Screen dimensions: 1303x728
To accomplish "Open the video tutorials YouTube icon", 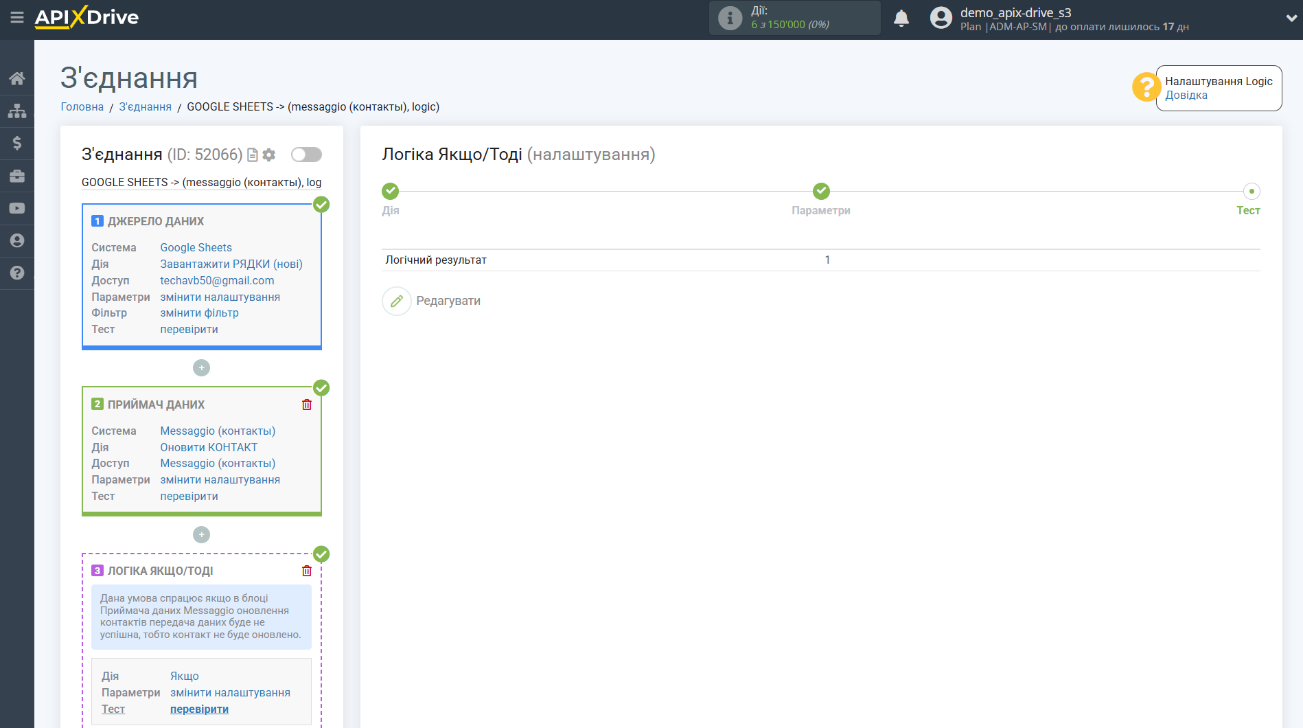I will pos(17,208).
